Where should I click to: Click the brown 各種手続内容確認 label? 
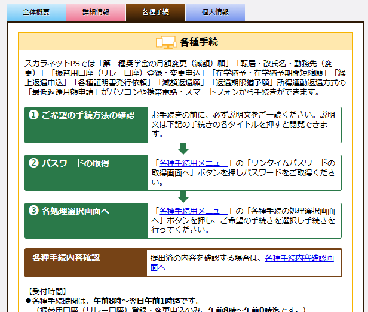[x=66, y=258]
